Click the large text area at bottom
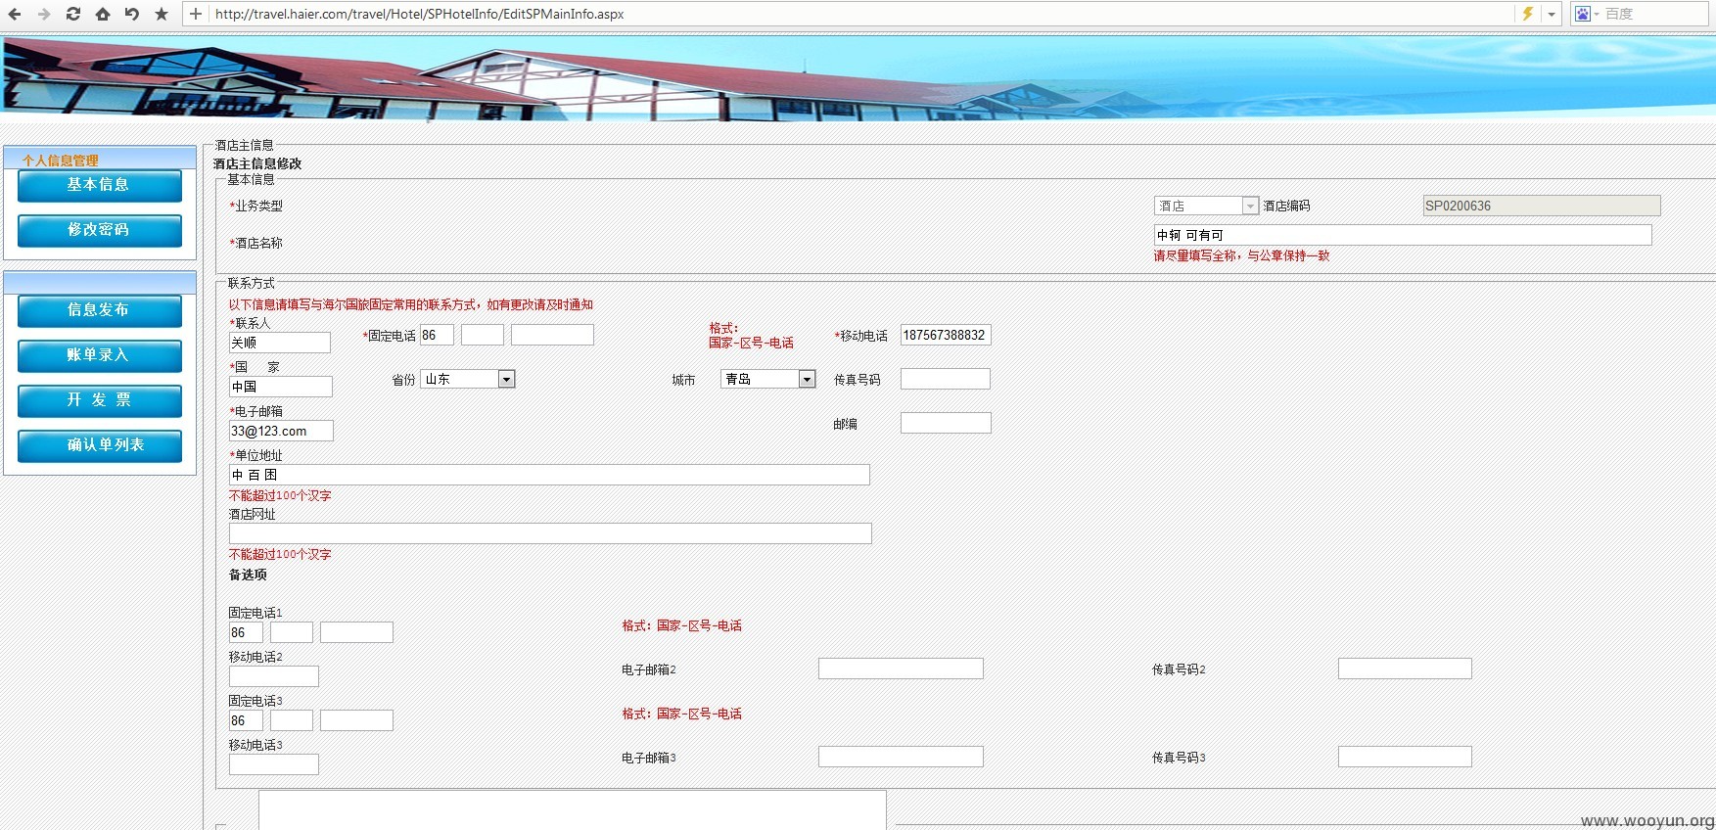 [x=573, y=810]
